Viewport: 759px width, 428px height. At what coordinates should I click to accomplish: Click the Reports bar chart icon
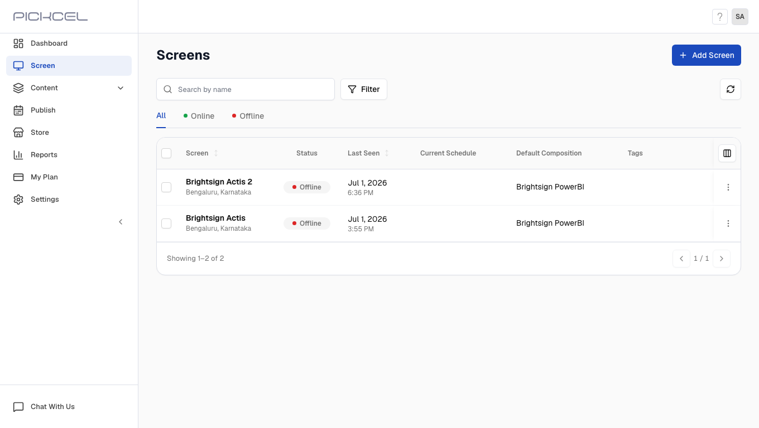(18, 155)
